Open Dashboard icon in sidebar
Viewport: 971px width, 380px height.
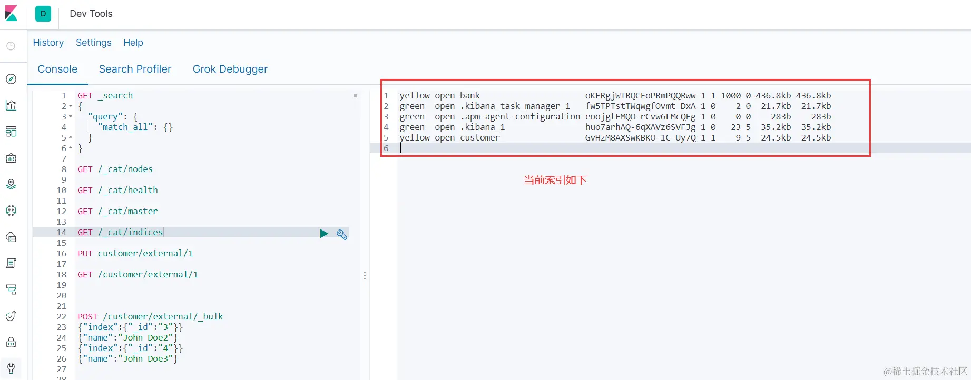[x=11, y=132]
